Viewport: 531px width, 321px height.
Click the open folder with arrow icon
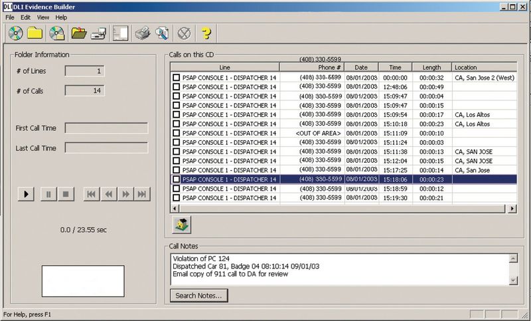(79, 32)
